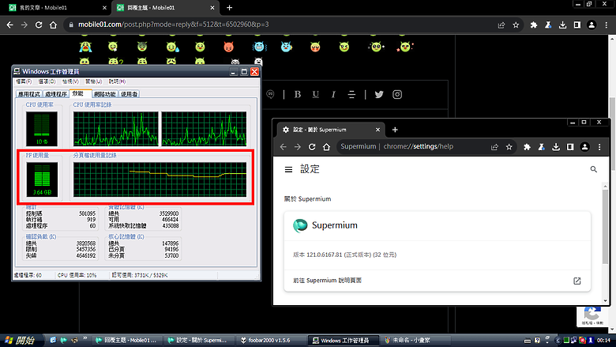
Task: Open a new tab in Mobile01 browser
Action: coord(230,8)
